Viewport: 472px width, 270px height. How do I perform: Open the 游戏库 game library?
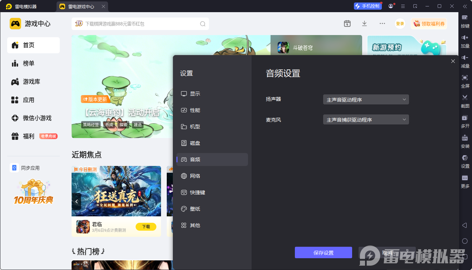[33, 82]
